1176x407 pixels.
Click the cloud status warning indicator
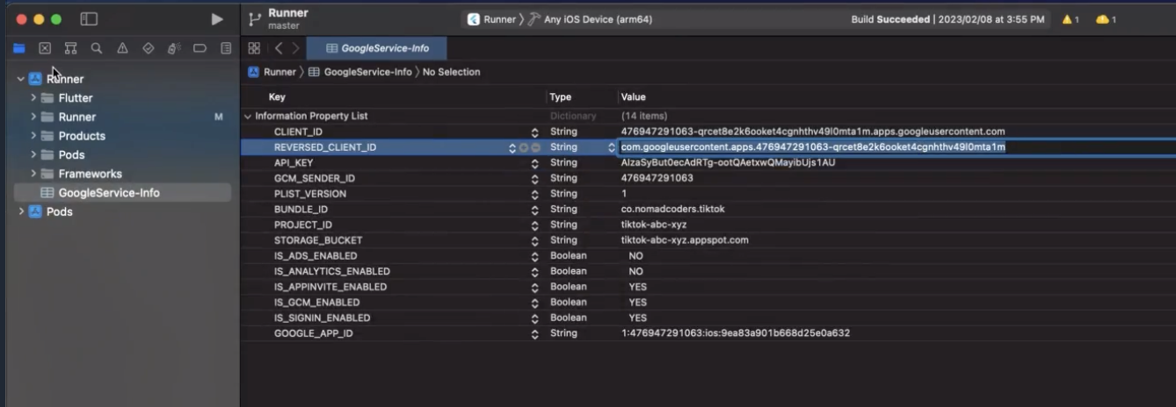tap(1106, 19)
